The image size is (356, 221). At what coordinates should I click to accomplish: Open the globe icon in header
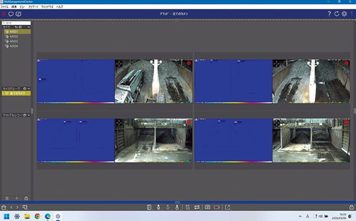pos(344,14)
